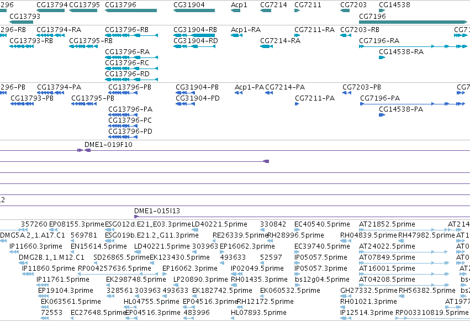Viewport: 470px width, 321px height.
Task: Select EST RP003310819.5prime
Action: point(432,313)
